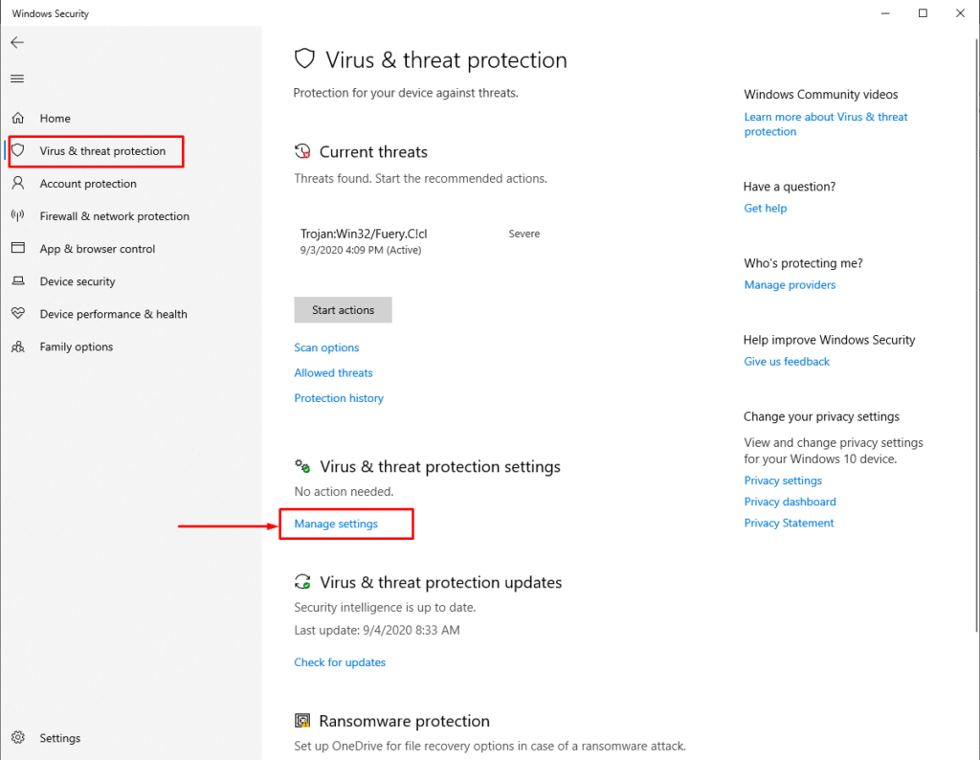Click the Account protection person icon

tap(18, 183)
